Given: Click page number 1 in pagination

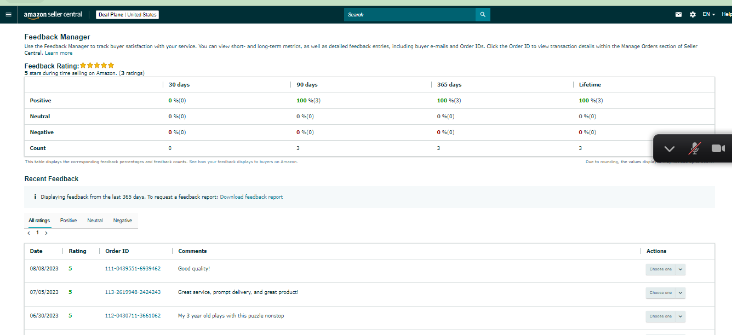Looking at the screenshot, I should (x=37, y=233).
